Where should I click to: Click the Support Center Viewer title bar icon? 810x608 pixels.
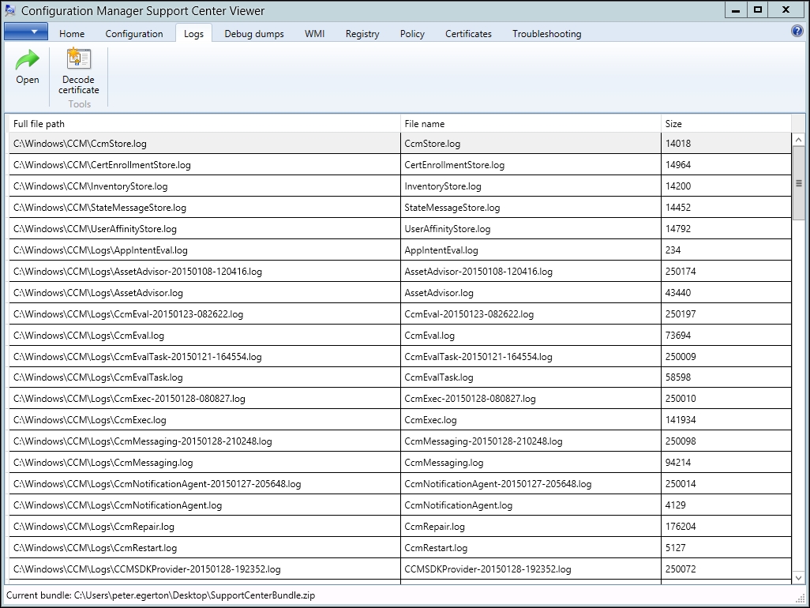[9, 10]
